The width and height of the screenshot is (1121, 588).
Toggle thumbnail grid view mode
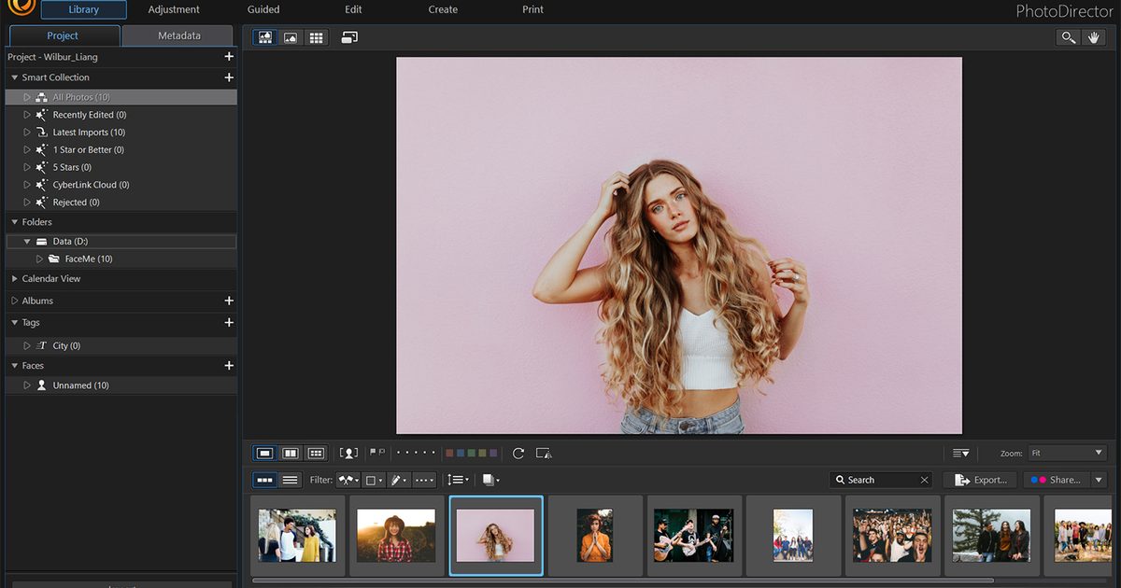(317, 37)
